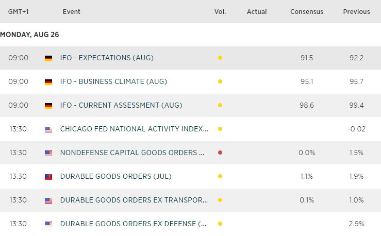
Task: Click German flag beside IFO Current Assessment
Action: point(48,106)
